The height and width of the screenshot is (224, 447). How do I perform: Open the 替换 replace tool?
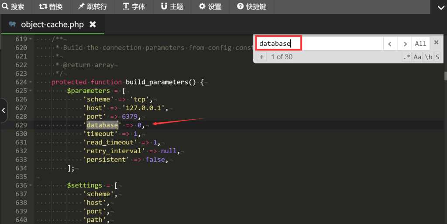tap(51, 7)
